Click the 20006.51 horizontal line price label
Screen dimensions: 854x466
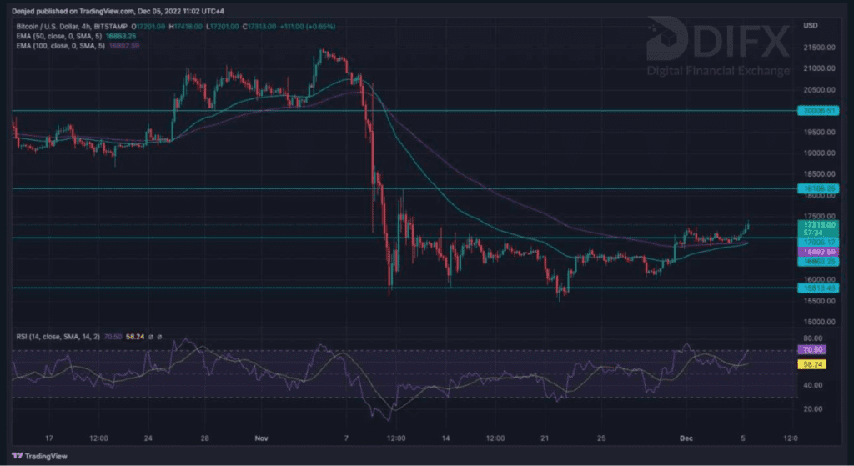coord(818,110)
